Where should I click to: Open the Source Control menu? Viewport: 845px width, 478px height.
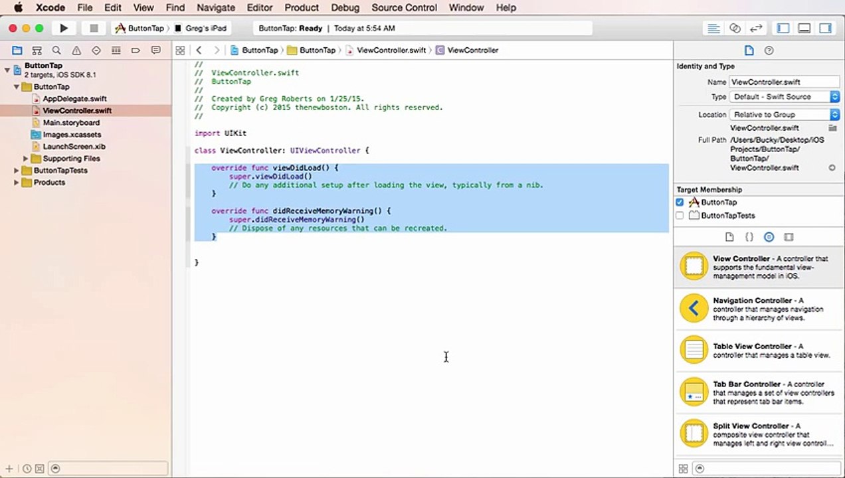point(405,8)
